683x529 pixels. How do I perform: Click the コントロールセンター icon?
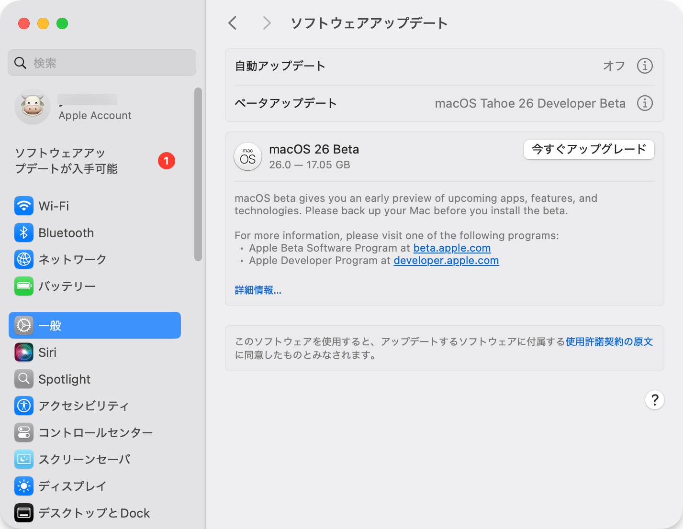click(24, 432)
